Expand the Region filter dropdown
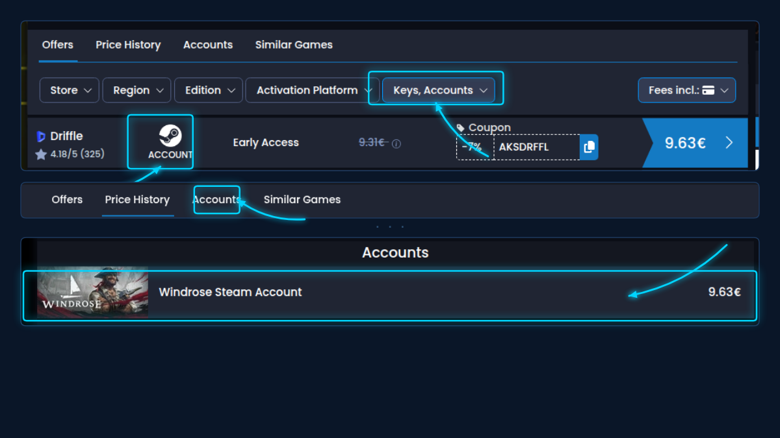 pos(136,90)
